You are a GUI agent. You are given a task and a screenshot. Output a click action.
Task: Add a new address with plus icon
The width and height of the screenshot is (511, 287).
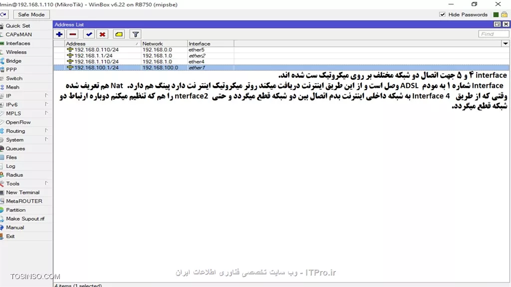[59, 34]
